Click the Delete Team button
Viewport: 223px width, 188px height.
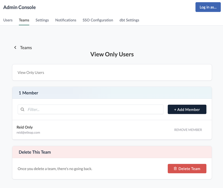point(187,169)
